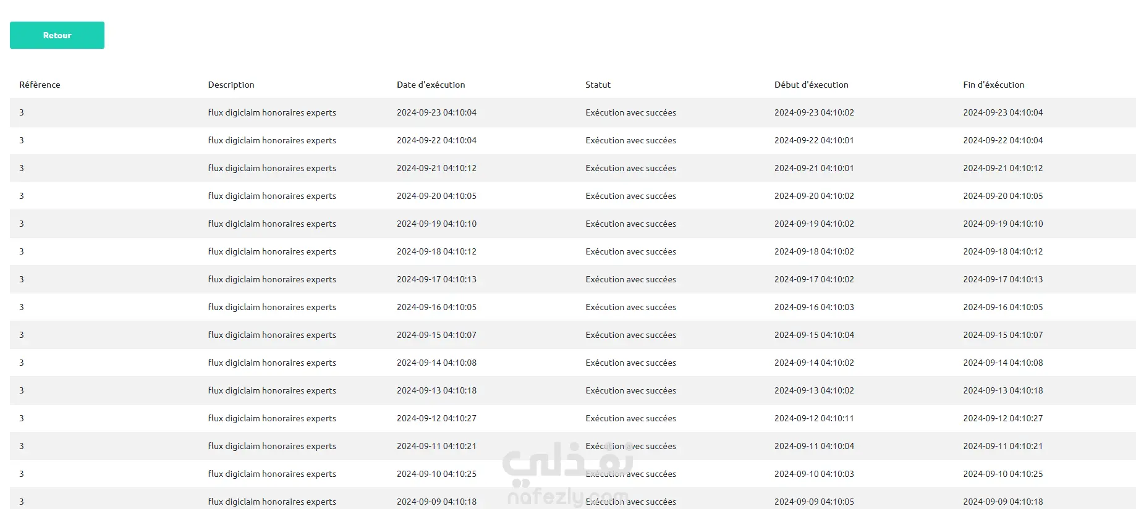The height and width of the screenshot is (509, 1136).
Task: Click the reference 3 in the 2024-09-10 row
Action: [22, 474]
